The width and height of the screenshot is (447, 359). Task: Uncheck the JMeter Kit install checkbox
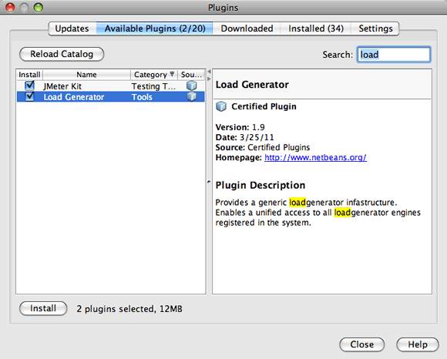pos(29,86)
